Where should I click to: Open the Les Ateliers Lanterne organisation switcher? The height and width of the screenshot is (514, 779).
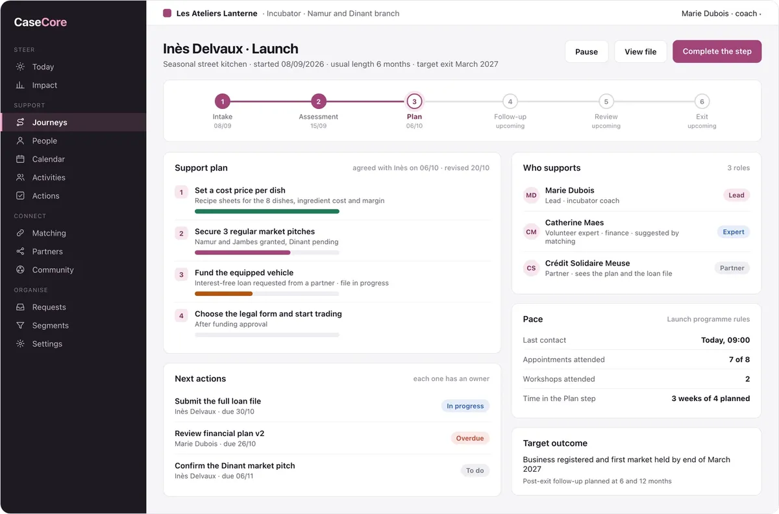click(x=210, y=13)
